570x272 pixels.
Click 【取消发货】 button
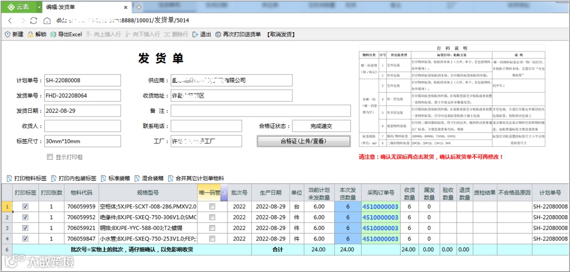[280, 34]
